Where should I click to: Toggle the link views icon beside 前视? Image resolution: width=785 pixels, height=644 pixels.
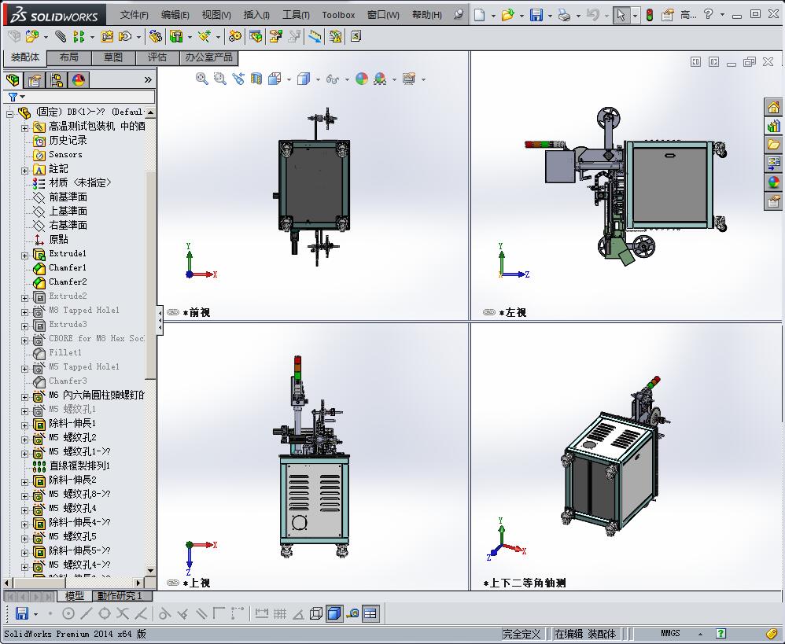click(x=172, y=312)
